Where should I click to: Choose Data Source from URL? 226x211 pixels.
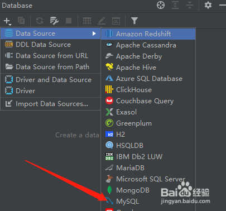tap(51, 56)
